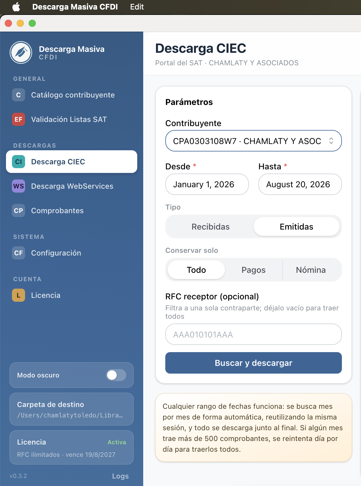The height and width of the screenshot is (486, 361).
Task: Click the CP Comprobantes icon
Action: (x=18, y=211)
